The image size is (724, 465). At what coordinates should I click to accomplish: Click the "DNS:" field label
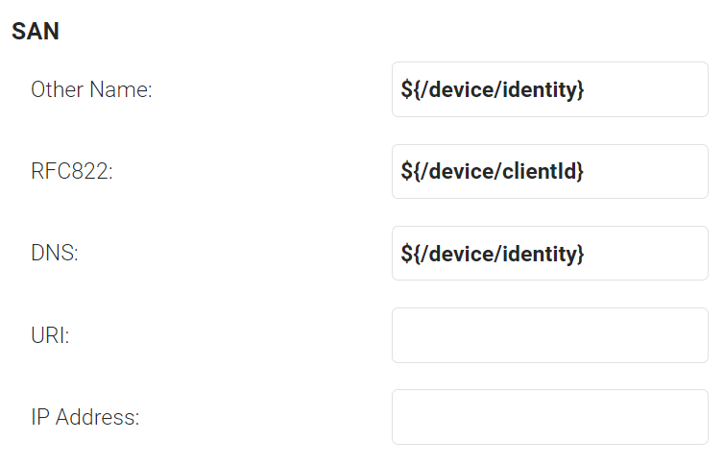[x=55, y=254]
